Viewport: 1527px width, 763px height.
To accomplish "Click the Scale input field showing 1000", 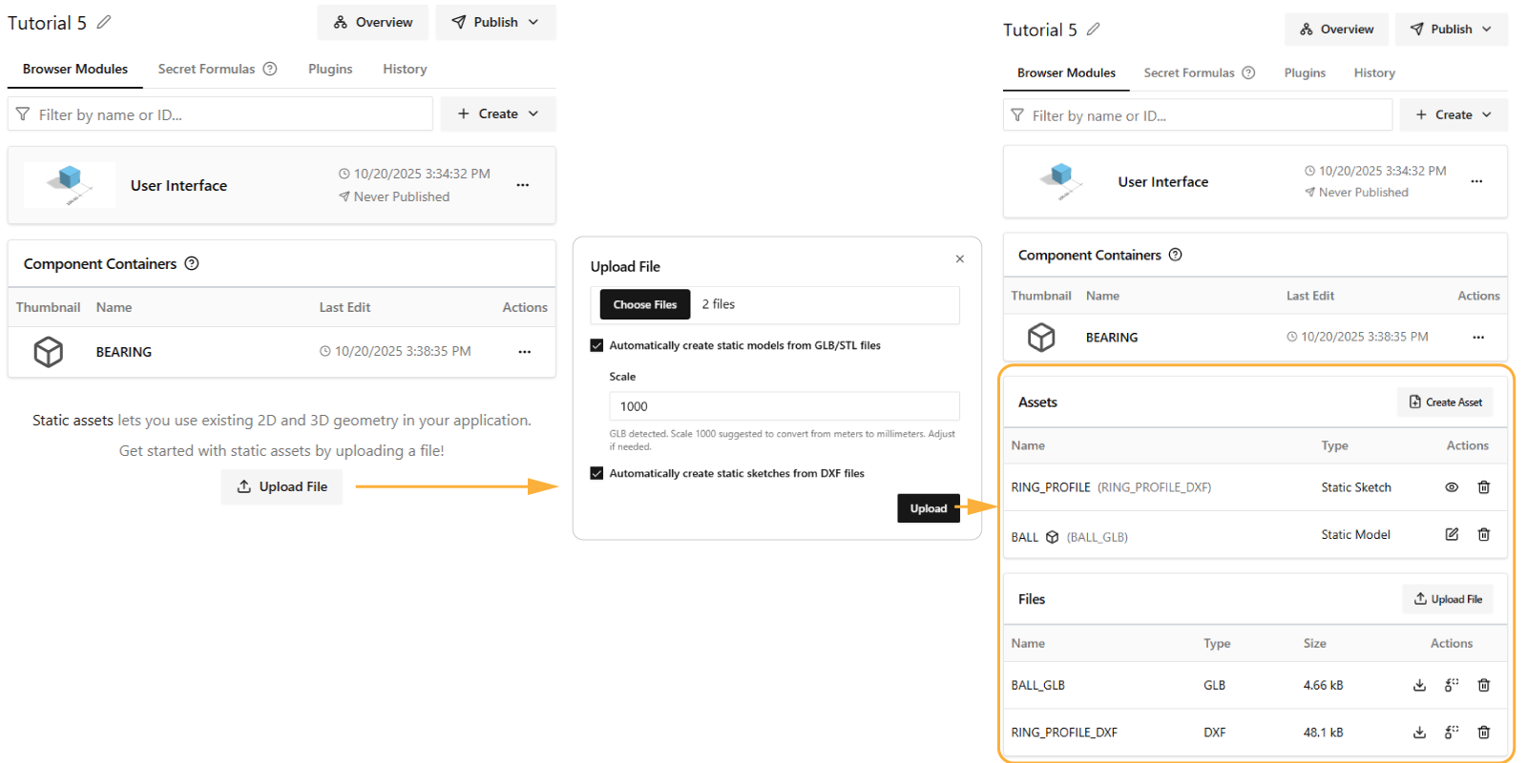I will point(783,406).
